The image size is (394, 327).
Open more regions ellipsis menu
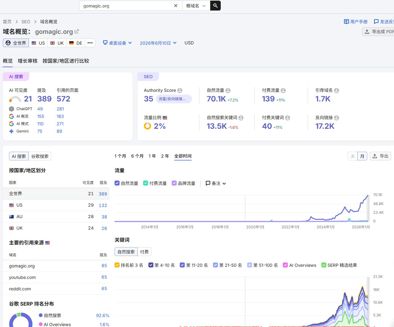[90, 43]
